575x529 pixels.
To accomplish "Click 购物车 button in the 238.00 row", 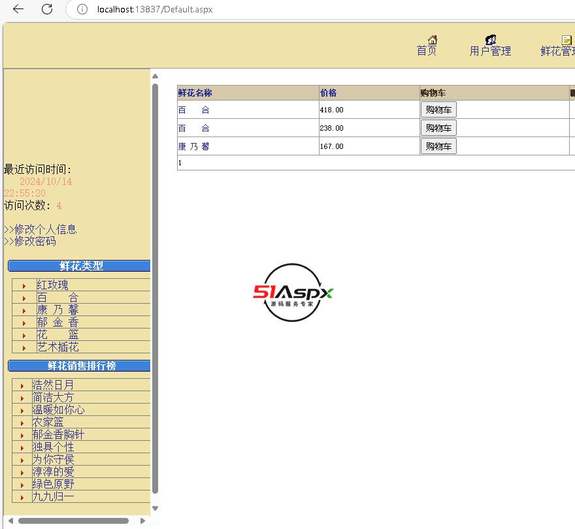I will pyautogui.click(x=438, y=128).
